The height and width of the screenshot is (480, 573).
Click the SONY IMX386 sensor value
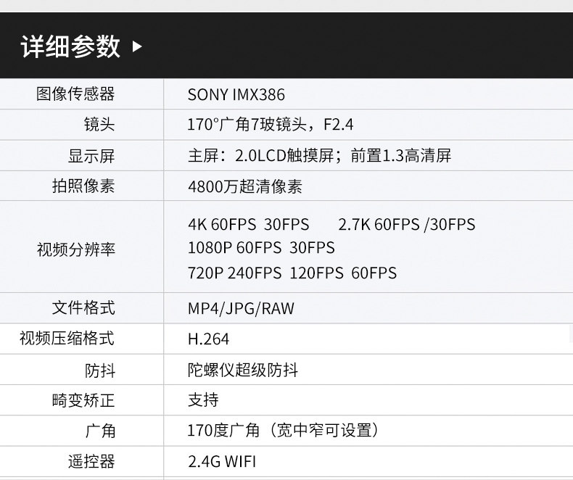coord(236,95)
